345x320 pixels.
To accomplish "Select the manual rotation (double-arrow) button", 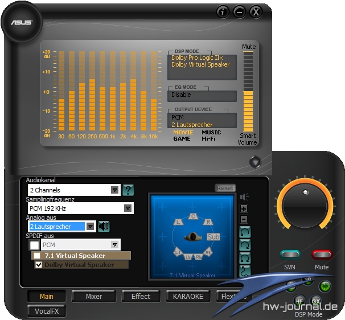I will (x=245, y=258).
